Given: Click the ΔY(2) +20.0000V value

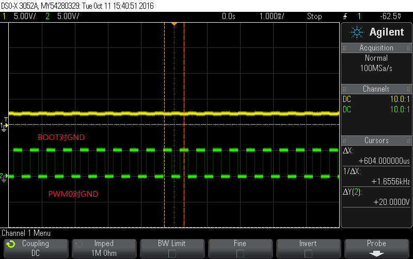Looking at the screenshot, I should point(391,202).
